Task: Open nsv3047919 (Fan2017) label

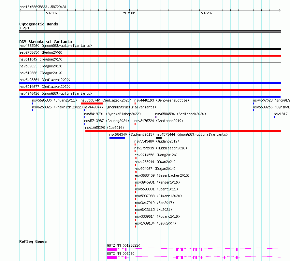Action: click(x=155, y=203)
